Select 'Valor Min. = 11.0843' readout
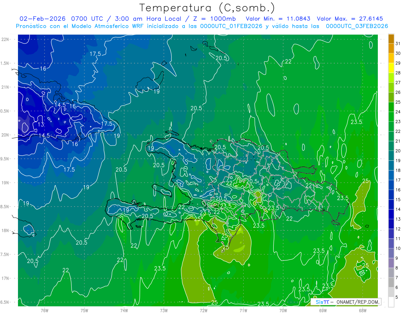 (x=278, y=18)
